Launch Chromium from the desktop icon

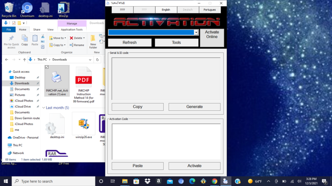(27, 8)
